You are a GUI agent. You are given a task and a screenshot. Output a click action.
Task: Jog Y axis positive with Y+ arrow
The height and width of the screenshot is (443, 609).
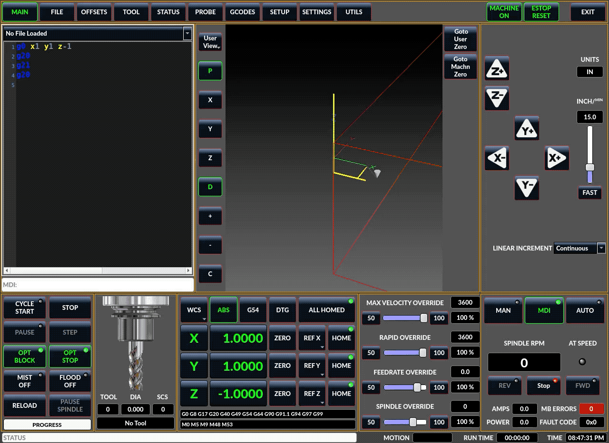pos(527,128)
